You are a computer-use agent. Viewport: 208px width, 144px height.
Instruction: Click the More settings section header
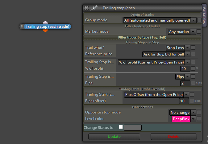142,107
